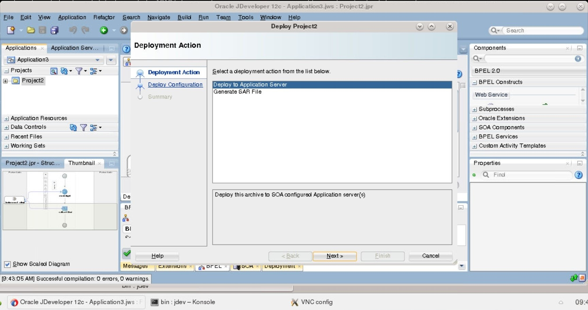Click in the main toolbar Search field
The width and height of the screenshot is (588, 310).
coord(543,31)
